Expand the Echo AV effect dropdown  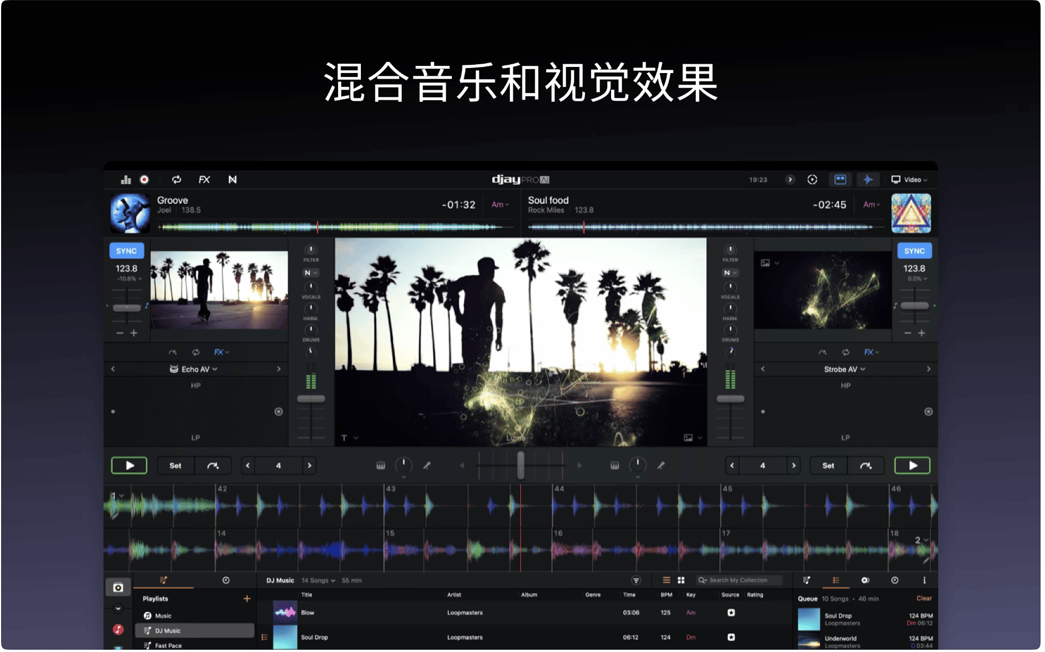coord(194,369)
